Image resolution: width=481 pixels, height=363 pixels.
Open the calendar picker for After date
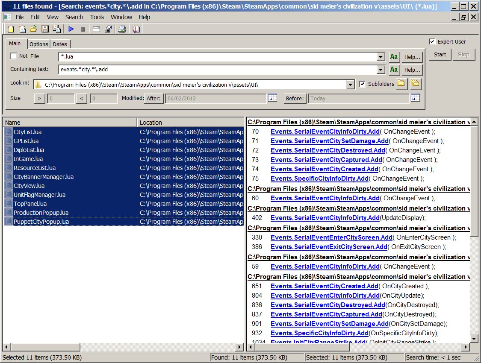coord(272,98)
